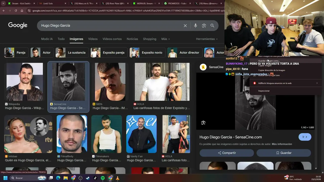Click the Compartir button

227,153
